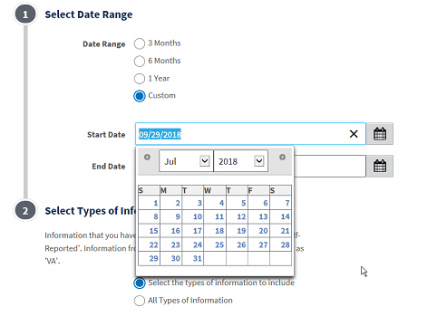Image resolution: width=447 pixels, height=326 pixels.
Task: Select the 6 Months date range
Action: (x=140, y=61)
